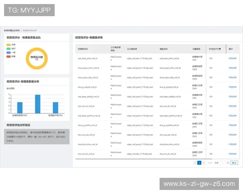This screenshot has height=194, width=243.
Task: Open 评估分析 for dwd_khzx_khxx_mzf_di row
Action: (232, 144)
